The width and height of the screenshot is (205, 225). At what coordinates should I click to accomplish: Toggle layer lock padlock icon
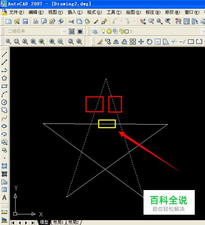(122, 31)
